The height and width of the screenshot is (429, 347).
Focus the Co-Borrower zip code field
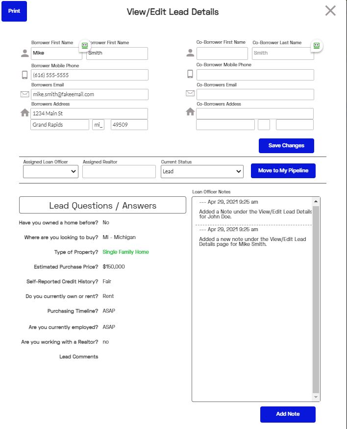(x=295, y=125)
